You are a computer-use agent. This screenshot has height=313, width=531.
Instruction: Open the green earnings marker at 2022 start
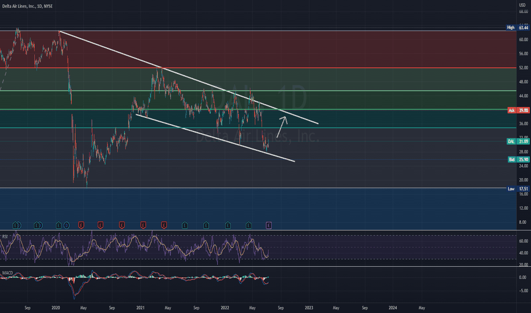point(228,225)
